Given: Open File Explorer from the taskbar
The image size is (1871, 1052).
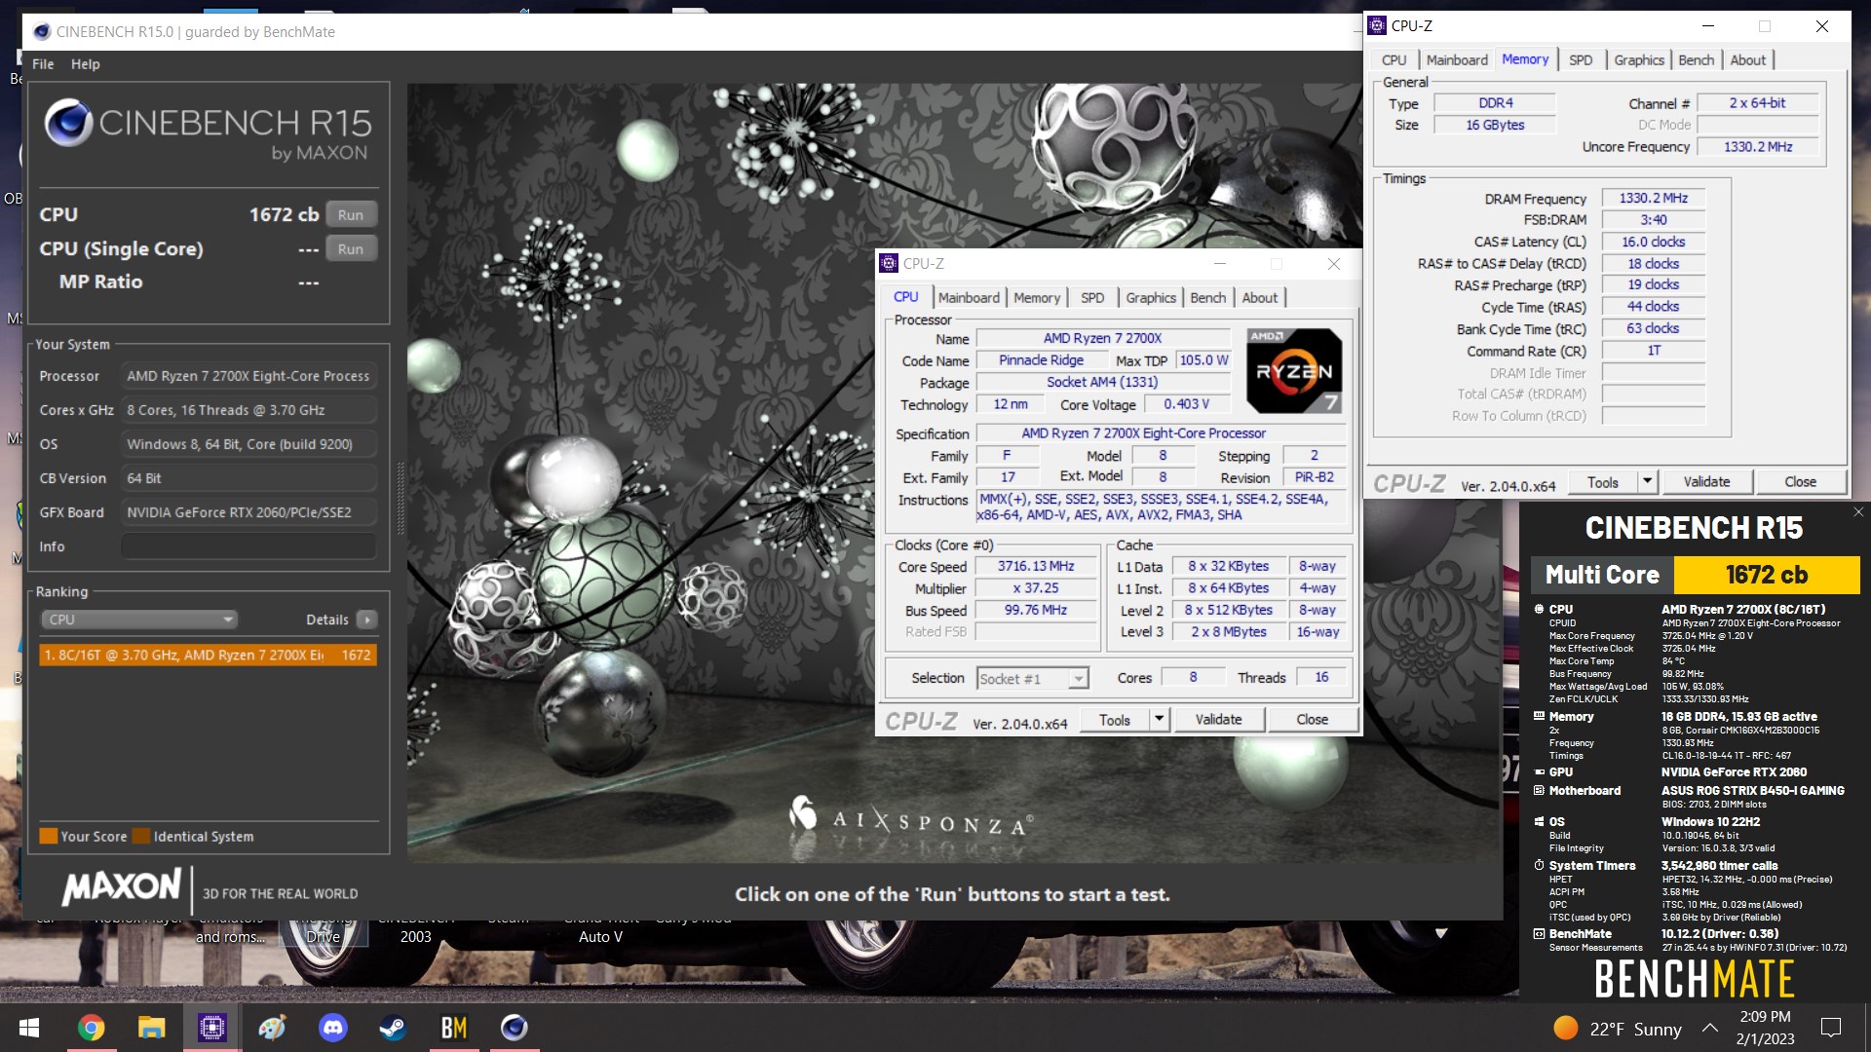Looking at the screenshot, I should point(151,1028).
